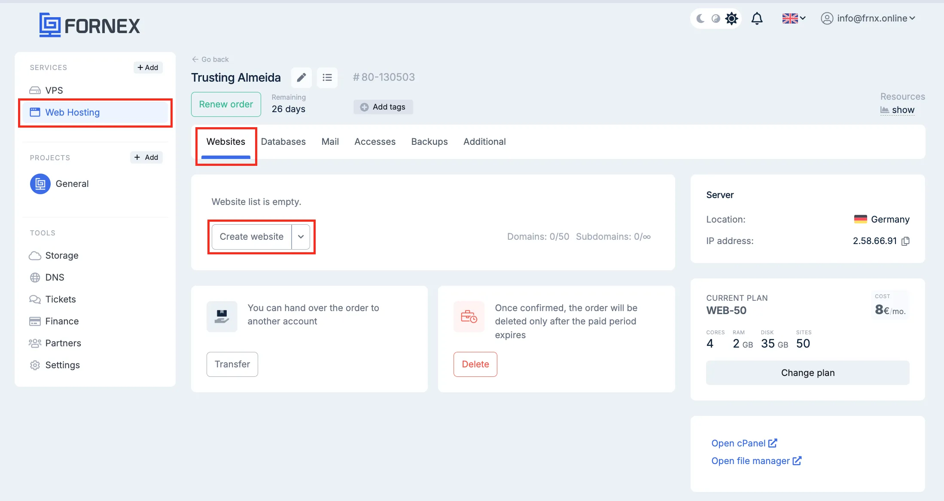This screenshot has height=501, width=944.
Task: Select the General project icon
Action: pyautogui.click(x=40, y=184)
